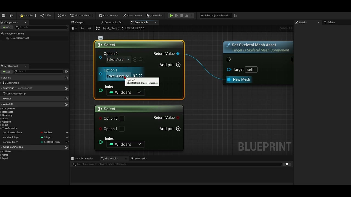The width and height of the screenshot is (351, 197).
Task: Toggle visibility eye for Variable Integer
Action: (x=67, y=137)
